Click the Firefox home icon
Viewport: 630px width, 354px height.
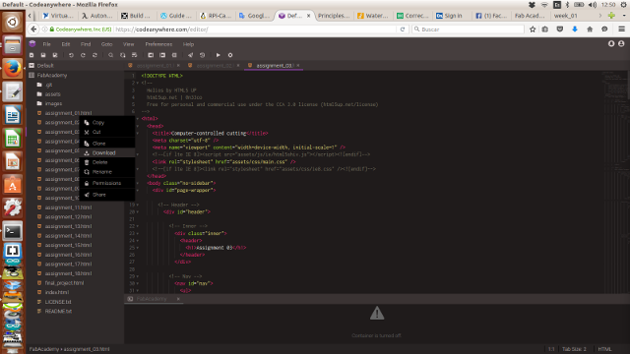pyautogui.click(x=590, y=29)
